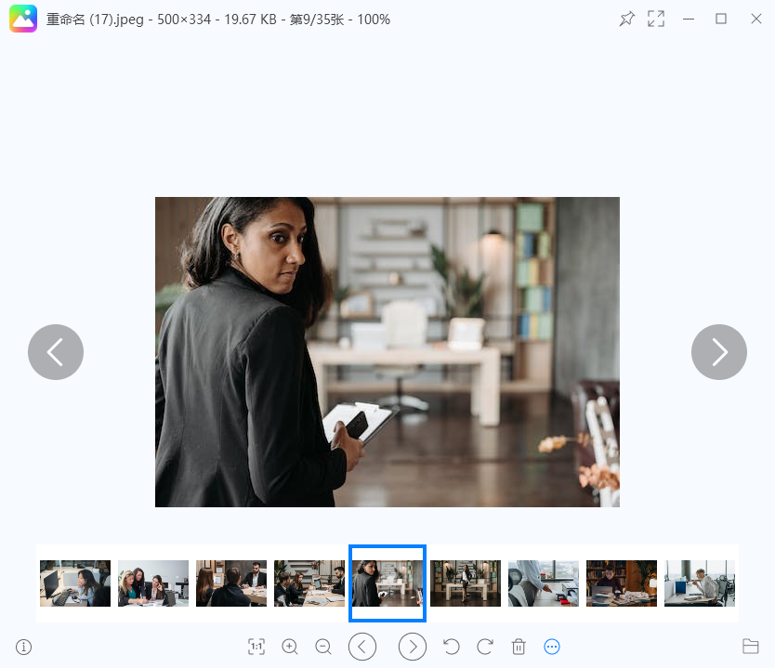The width and height of the screenshot is (775, 668).
Task: Open the file folder location icon
Action: tap(750, 647)
